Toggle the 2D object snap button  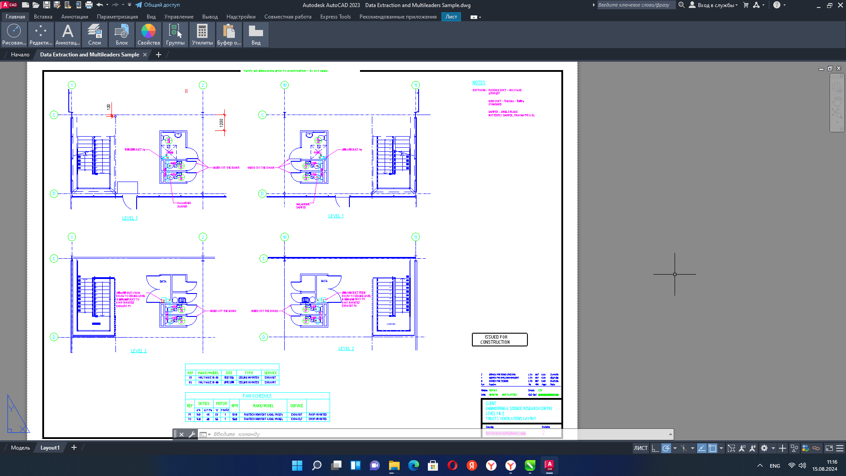coord(712,448)
